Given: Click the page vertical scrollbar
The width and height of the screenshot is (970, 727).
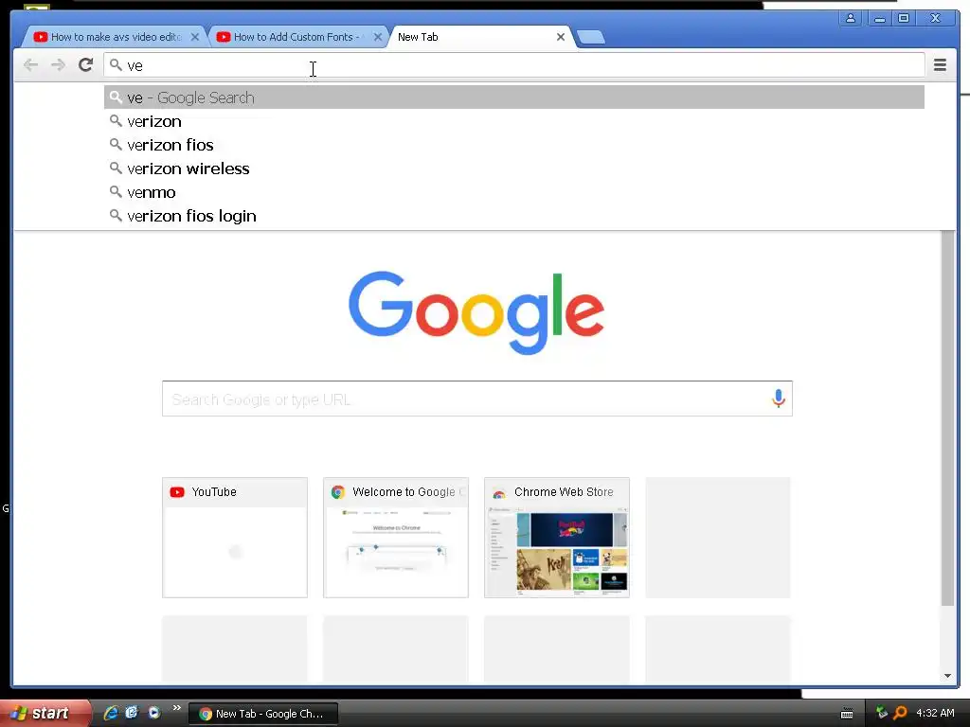Looking at the screenshot, I should pos(947,417).
